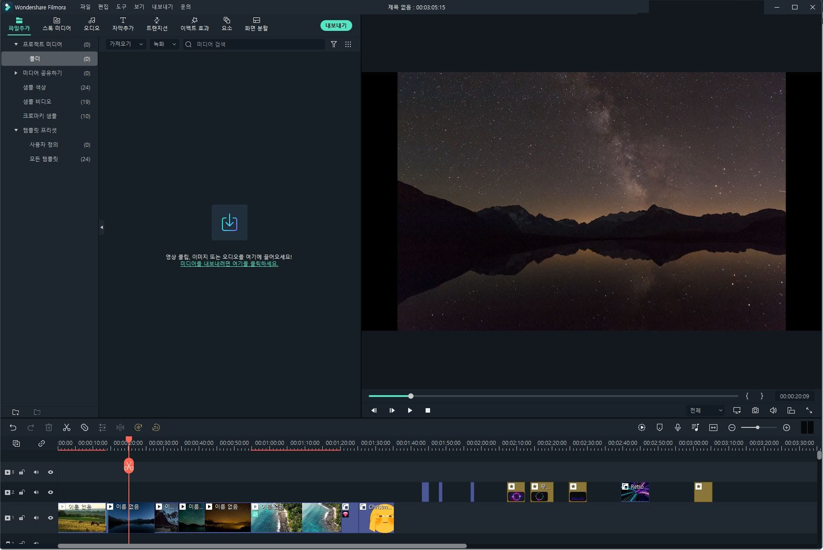
Task: Click the add new folder icon
Action: 16,412
